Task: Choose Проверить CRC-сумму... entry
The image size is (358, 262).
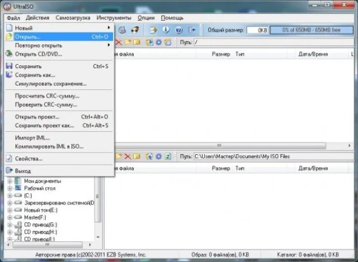Action: [59, 104]
